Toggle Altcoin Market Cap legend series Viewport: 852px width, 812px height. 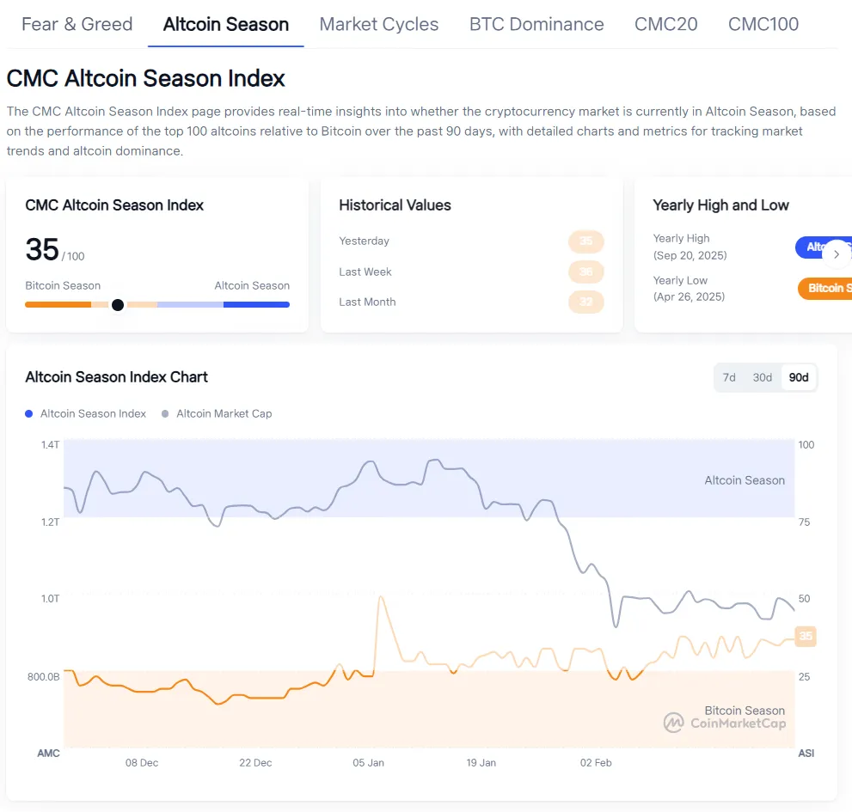[x=224, y=413]
